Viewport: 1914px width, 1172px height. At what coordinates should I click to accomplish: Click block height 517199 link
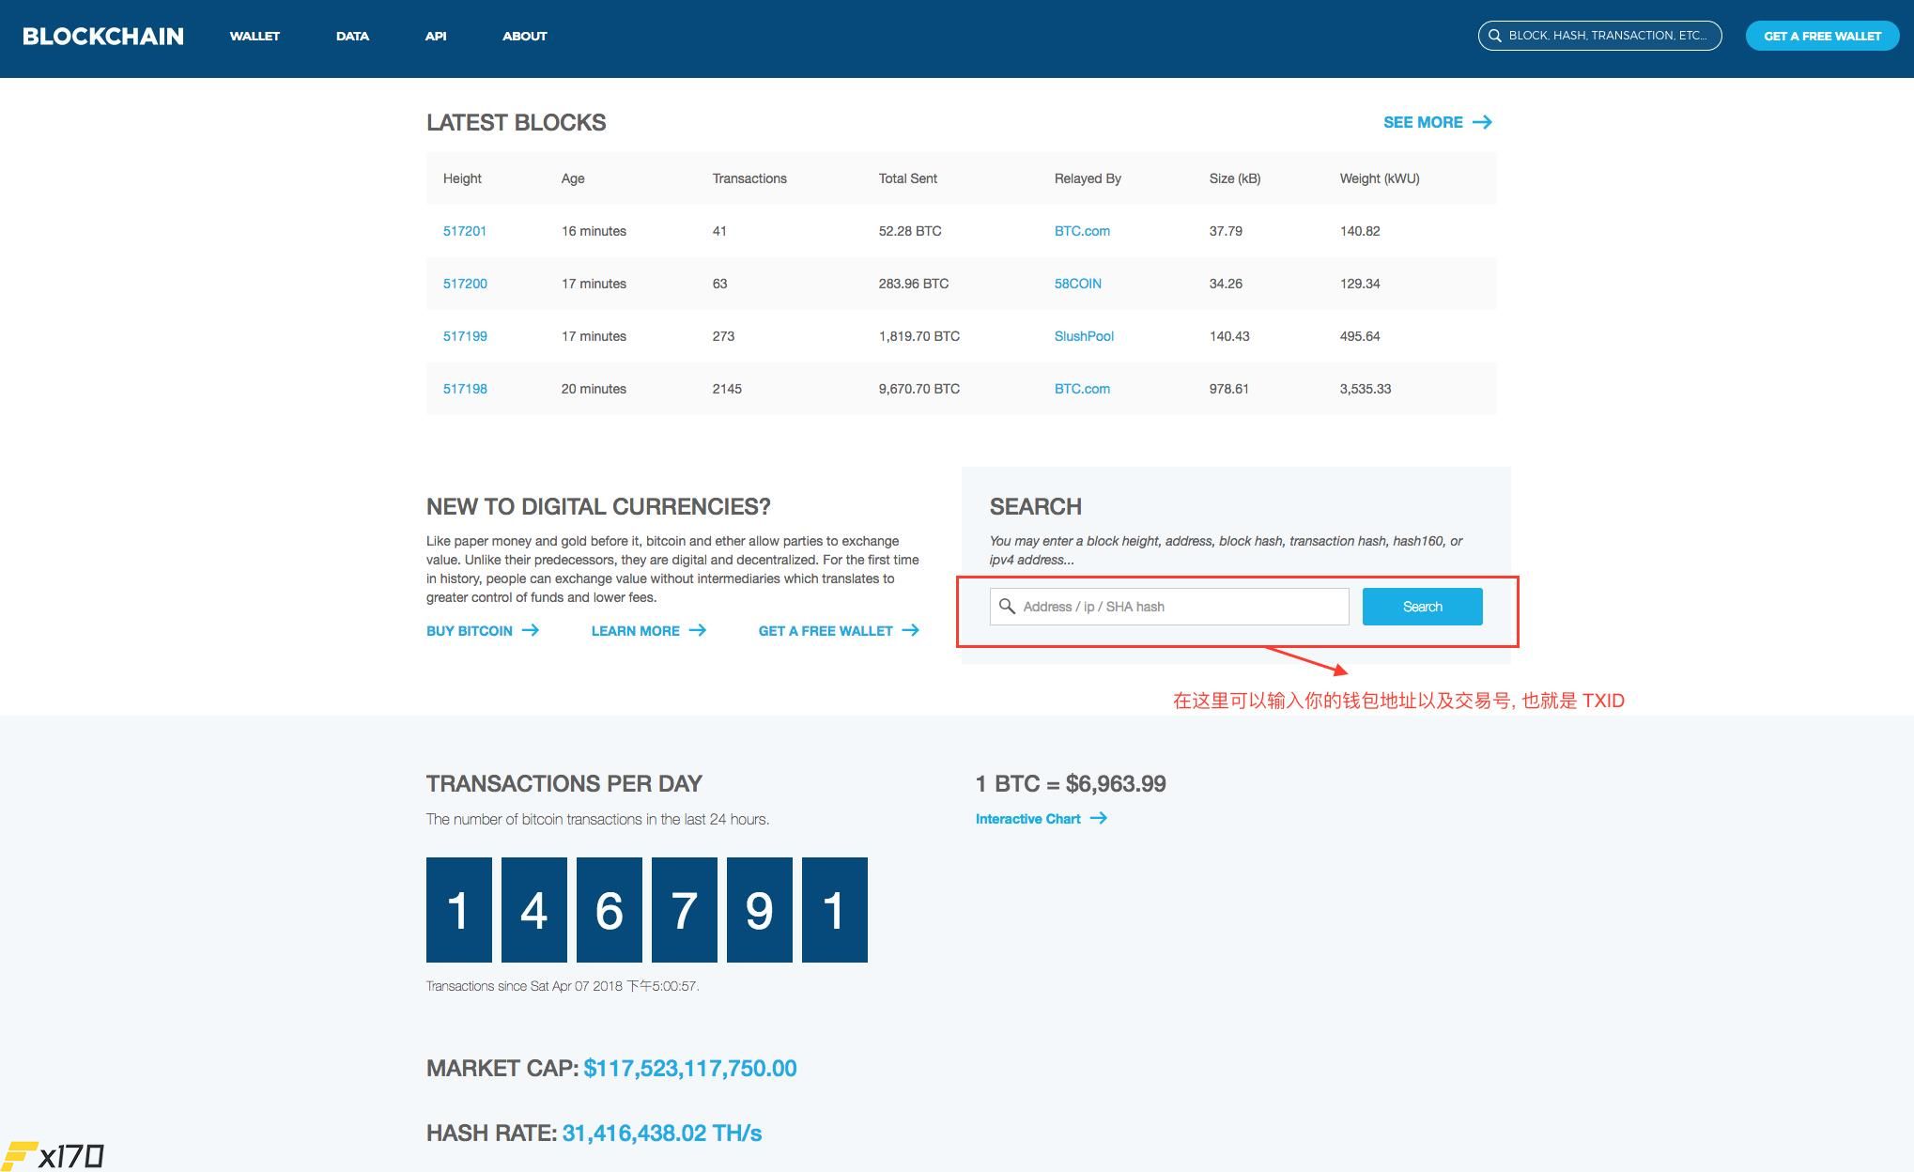tap(463, 335)
